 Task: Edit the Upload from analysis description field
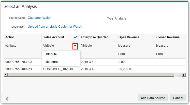[55, 27]
